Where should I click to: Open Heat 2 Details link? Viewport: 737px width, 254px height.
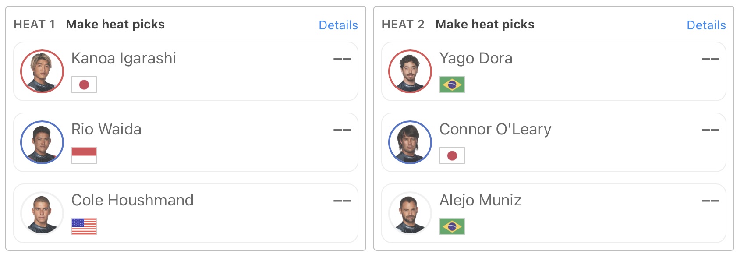(706, 25)
